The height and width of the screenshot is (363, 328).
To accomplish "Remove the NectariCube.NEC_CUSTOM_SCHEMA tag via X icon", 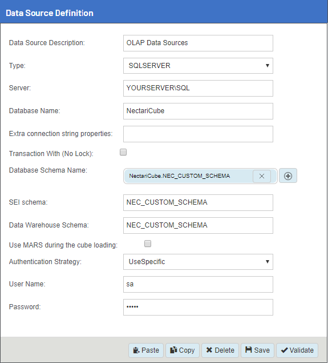I will point(262,176).
